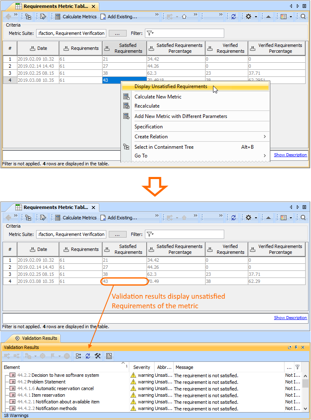311x420 pixels.
Task: Click warning icon in Problem Statement row
Action: point(133,382)
